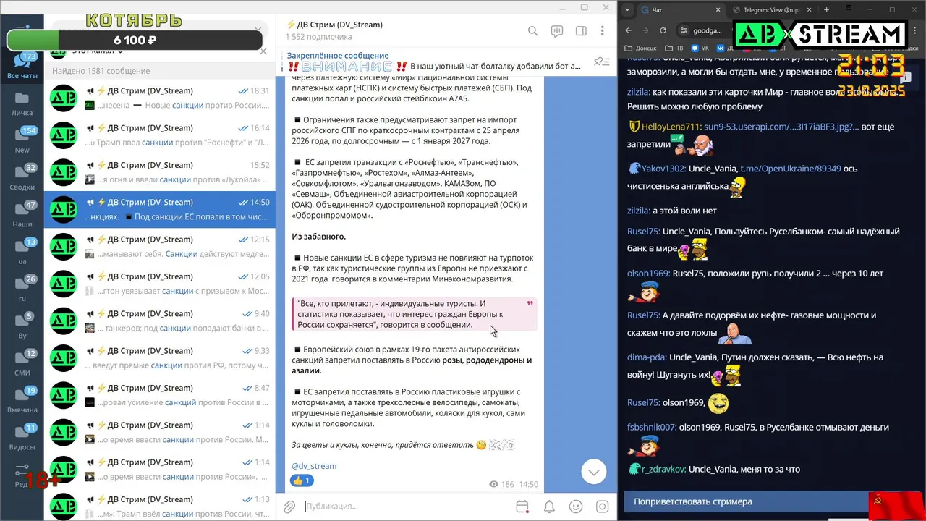Open the pinned messages list icon

pos(601,62)
